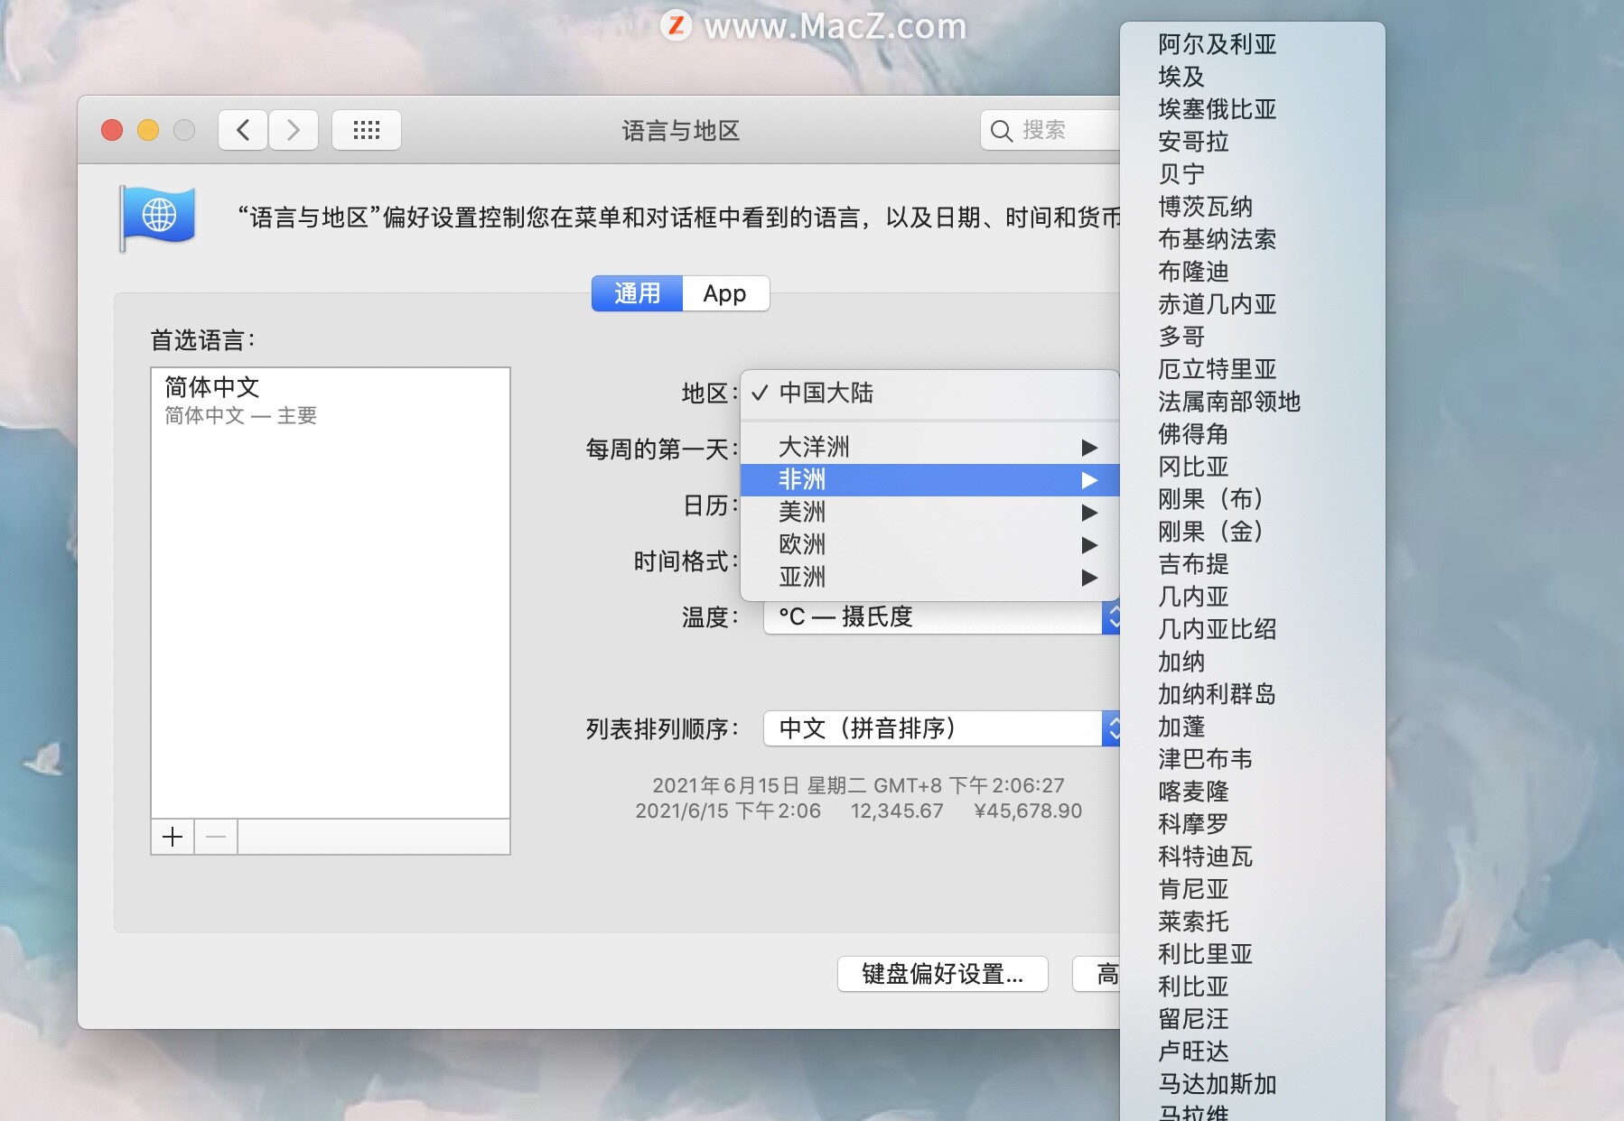Click the 温度 dropdown stepper arrows

1116,617
